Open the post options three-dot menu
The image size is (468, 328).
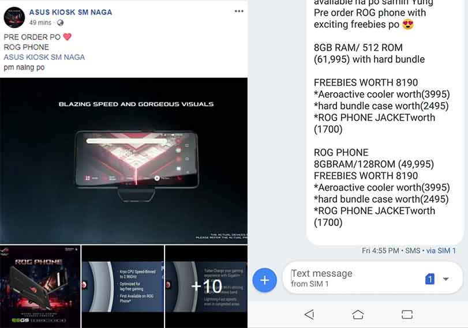(239, 12)
